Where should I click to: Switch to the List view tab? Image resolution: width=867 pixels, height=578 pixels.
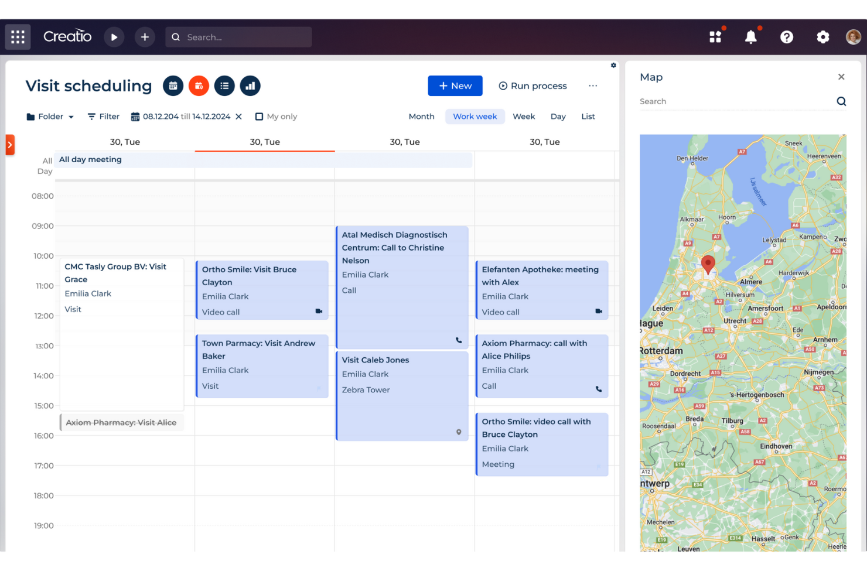[588, 117]
